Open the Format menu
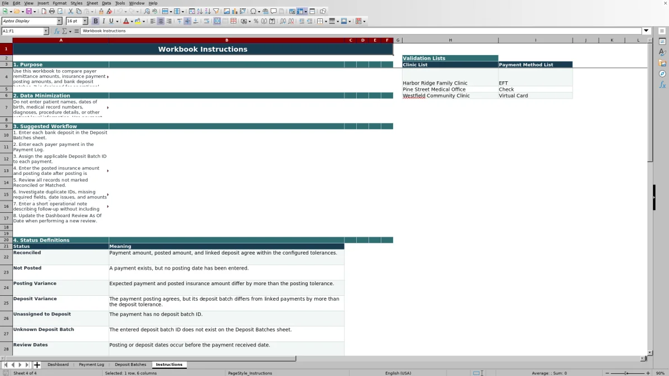Image resolution: width=669 pixels, height=376 pixels. pyautogui.click(x=60, y=3)
